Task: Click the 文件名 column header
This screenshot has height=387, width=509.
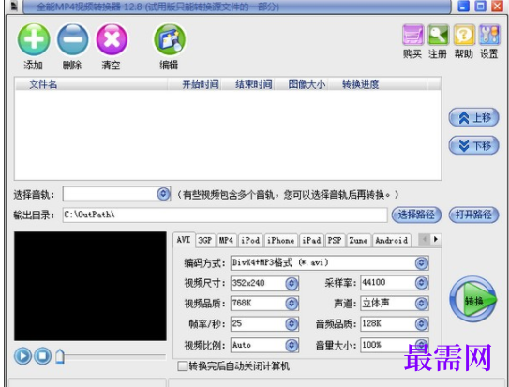Action: tap(91, 84)
